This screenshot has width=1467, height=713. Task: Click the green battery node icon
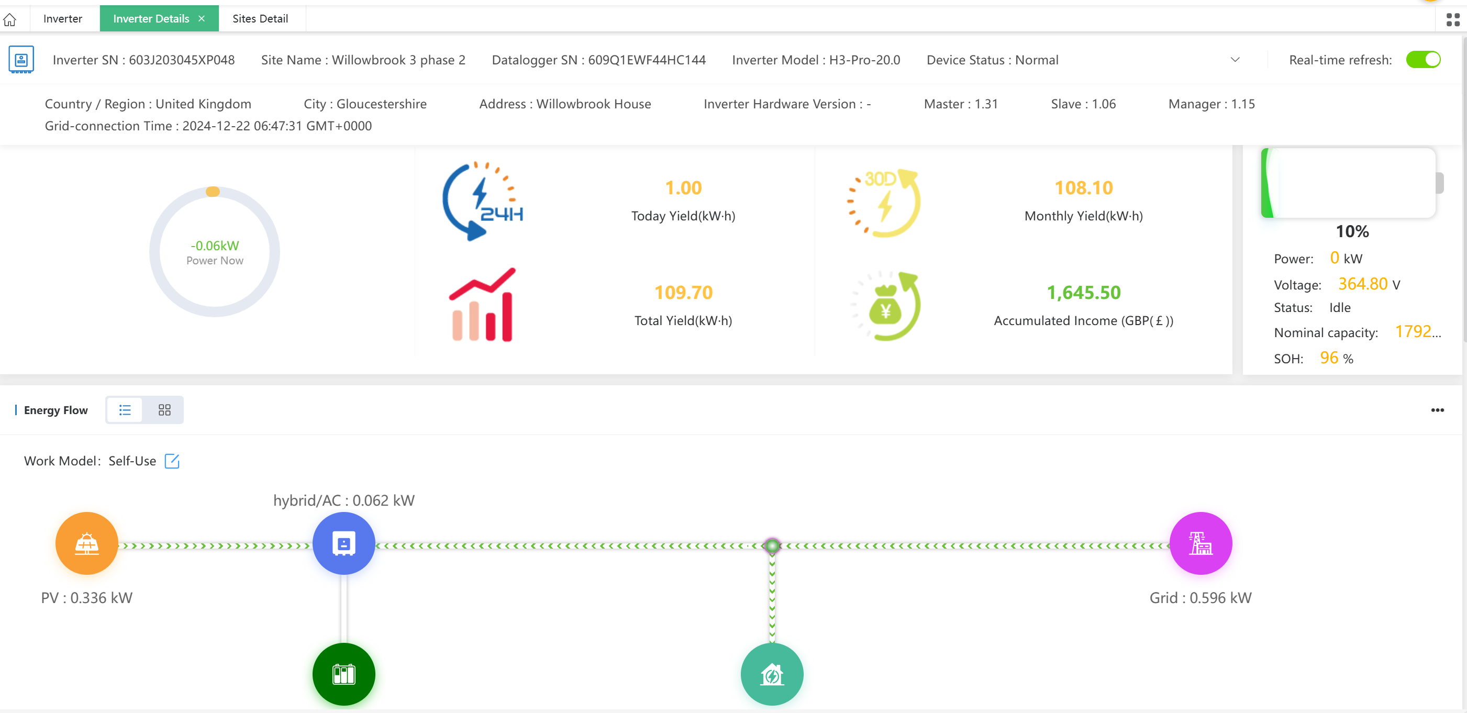pyautogui.click(x=343, y=674)
